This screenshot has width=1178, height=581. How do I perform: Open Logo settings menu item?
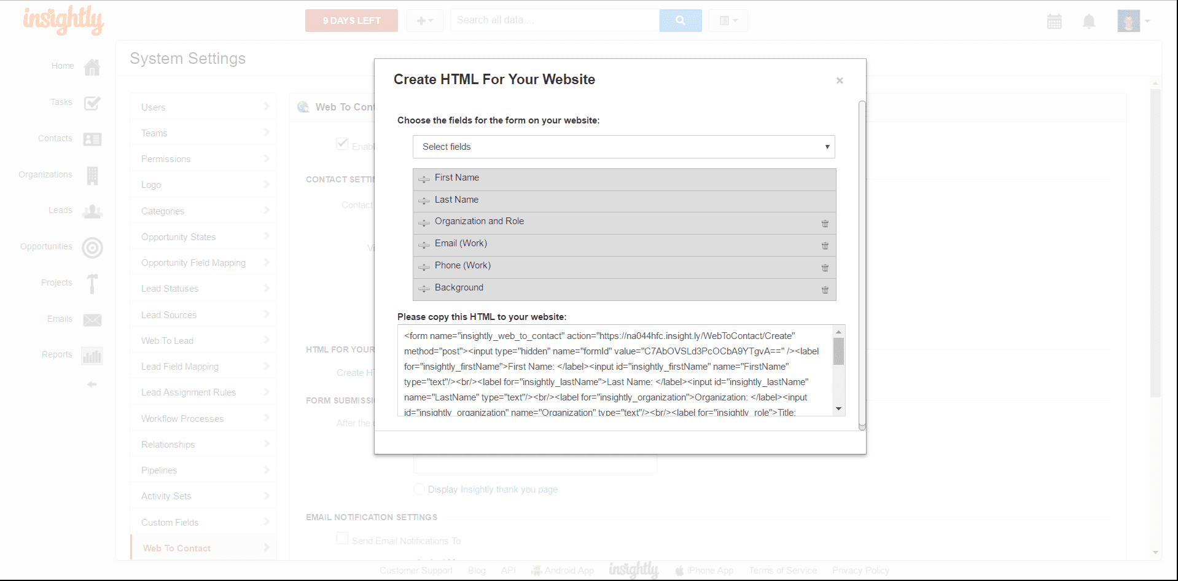(x=203, y=184)
